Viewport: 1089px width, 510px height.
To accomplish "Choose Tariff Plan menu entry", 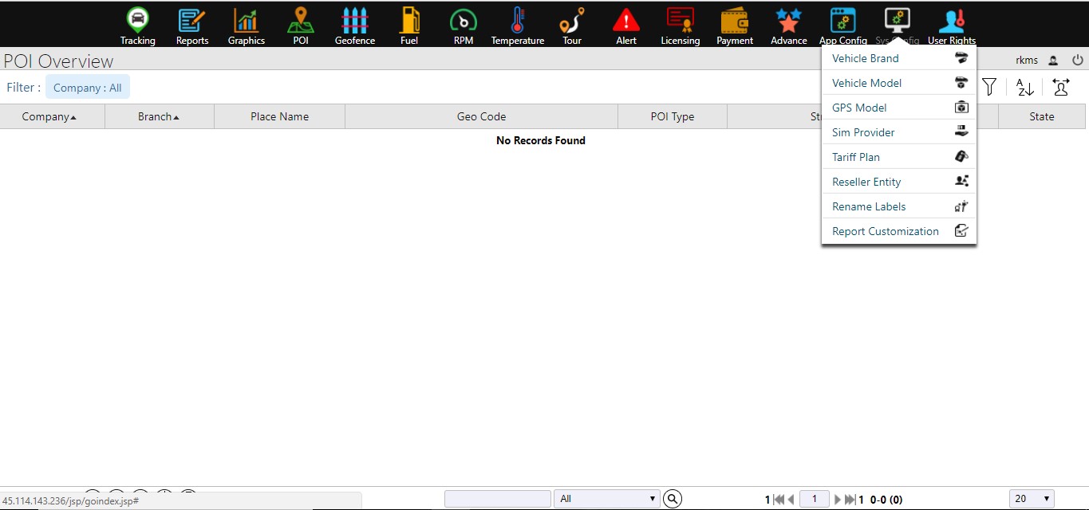I will 855,157.
